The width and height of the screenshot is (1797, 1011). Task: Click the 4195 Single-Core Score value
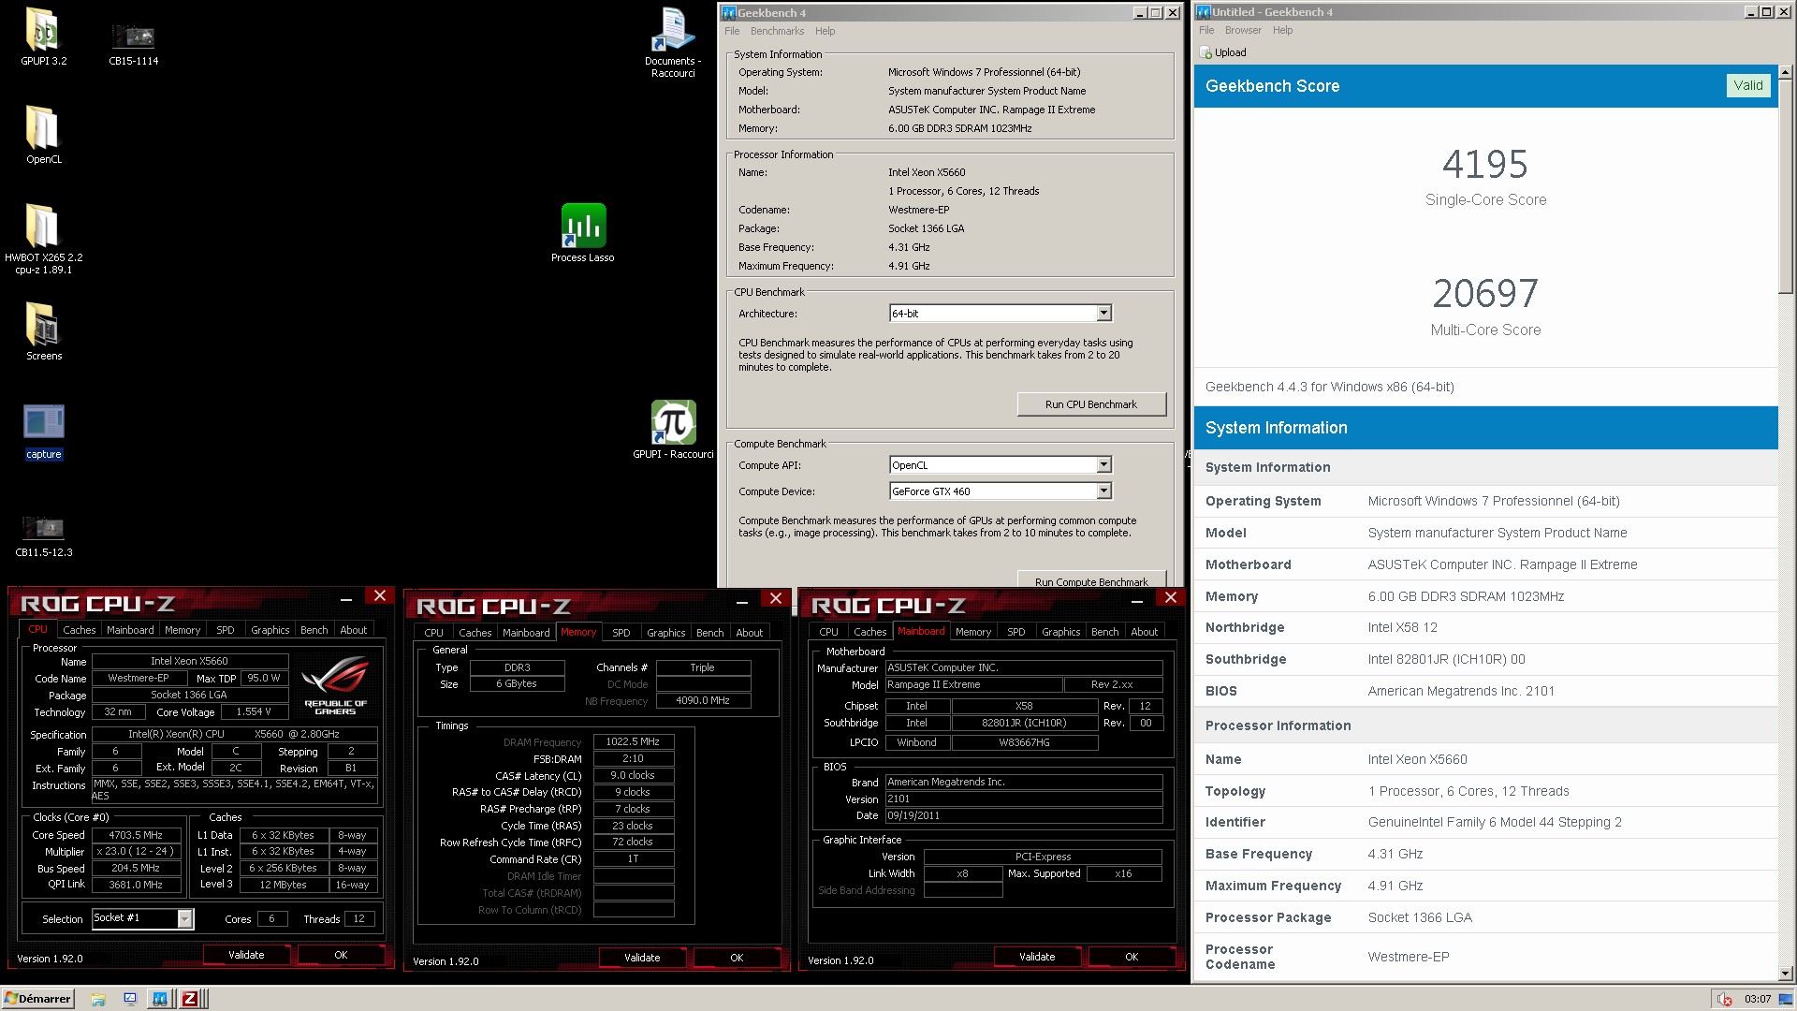[x=1485, y=165]
